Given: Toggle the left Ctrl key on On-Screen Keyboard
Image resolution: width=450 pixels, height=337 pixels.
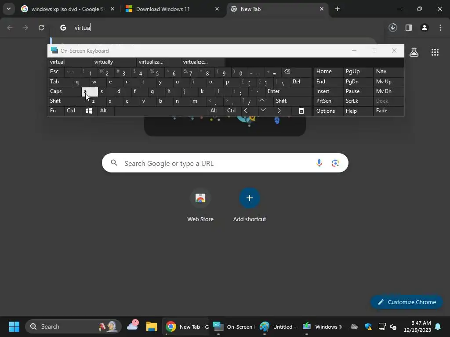Looking at the screenshot, I should click(73, 111).
